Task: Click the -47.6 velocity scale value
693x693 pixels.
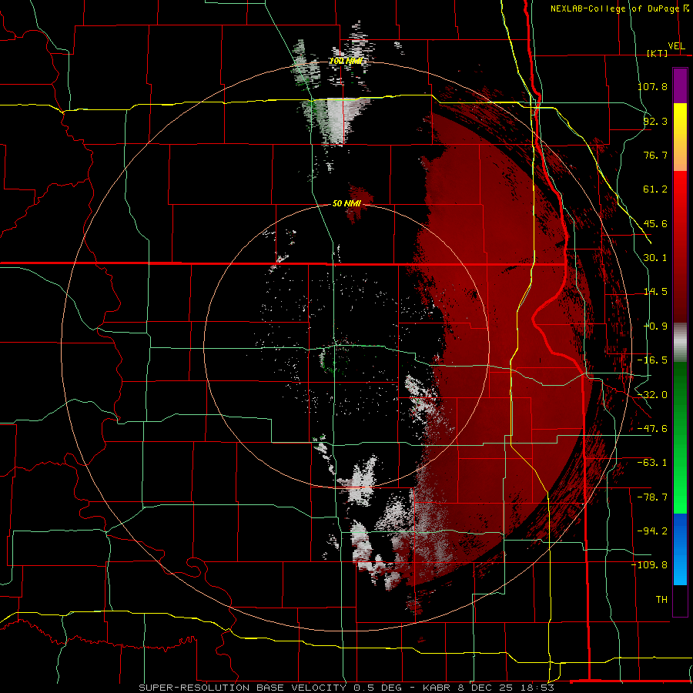Action: pyautogui.click(x=652, y=429)
